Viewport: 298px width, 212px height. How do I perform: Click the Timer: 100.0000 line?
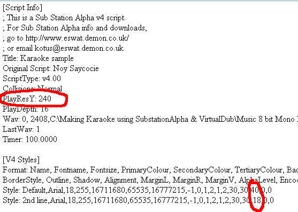(x=30, y=139)
